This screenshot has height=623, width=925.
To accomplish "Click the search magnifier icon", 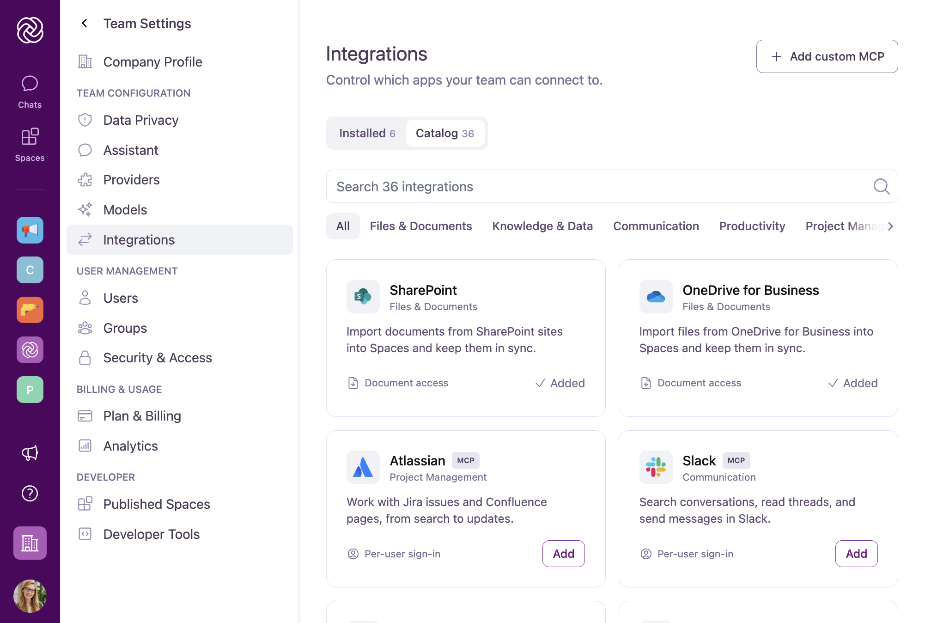I will click(x=881, y=187).
